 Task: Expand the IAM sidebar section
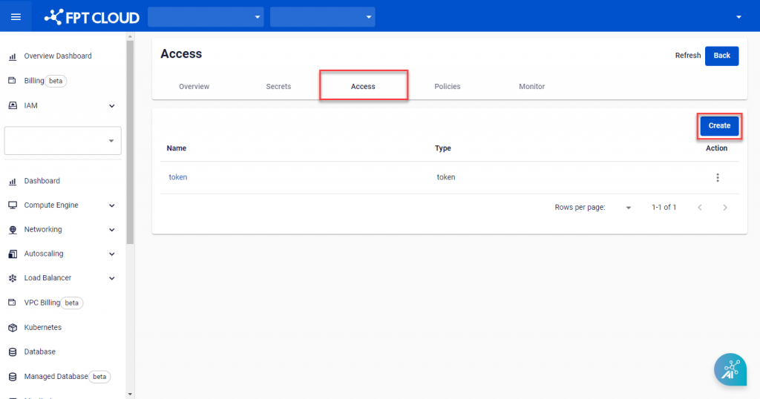[112, 106]
